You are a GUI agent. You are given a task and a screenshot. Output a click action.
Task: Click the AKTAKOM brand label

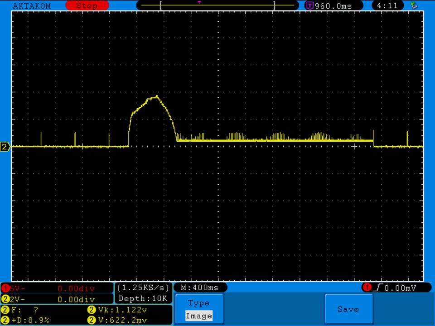pyautogui.click(x=32, y=6)
